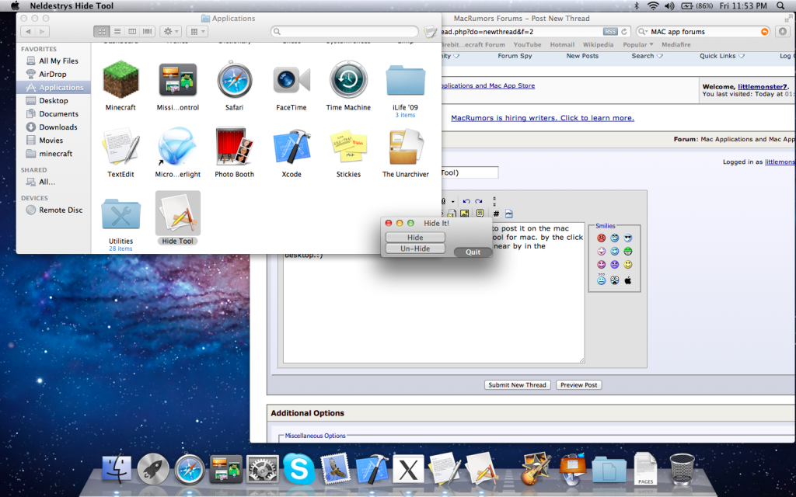This screenshot has width=796, height=497.
Task: Open the Forum Spy menu item
Action: [x=515, y=56]
